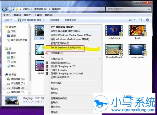The image size is (157, 115).
Task: Expand 打开方式(H) submenu
Action: (x=73, y=59)
